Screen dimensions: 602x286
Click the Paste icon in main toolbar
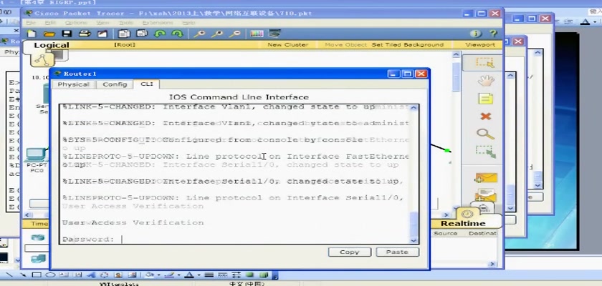tap(142, 34)
